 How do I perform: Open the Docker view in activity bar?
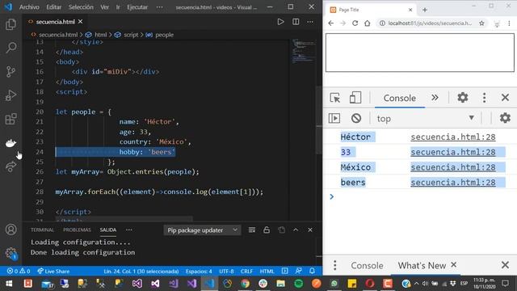coord(11,143)
